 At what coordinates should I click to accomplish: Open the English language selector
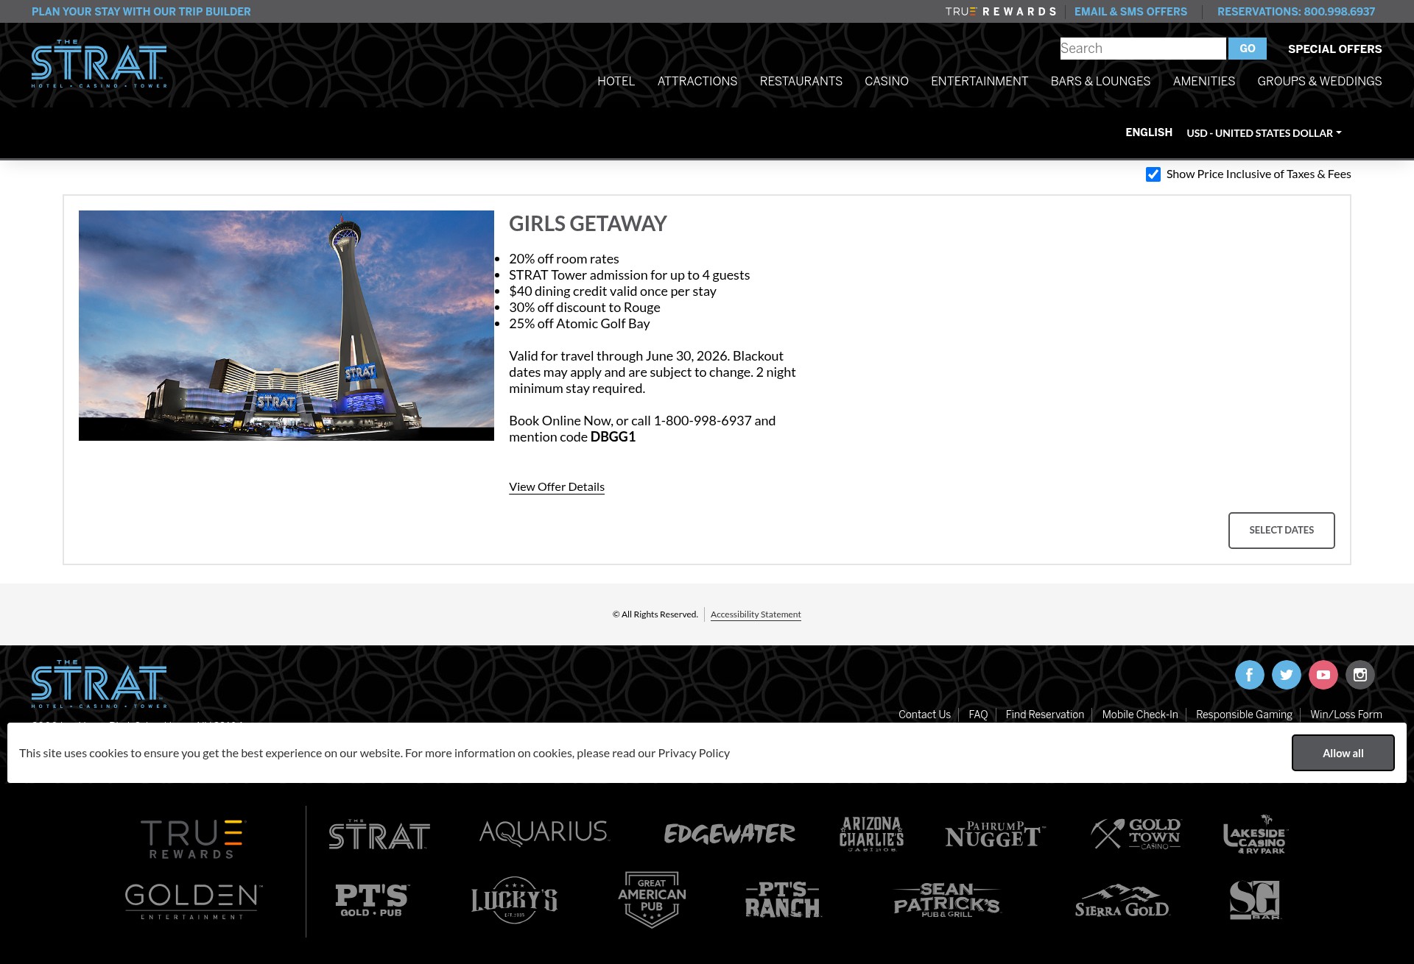[x=1148, y=132]
